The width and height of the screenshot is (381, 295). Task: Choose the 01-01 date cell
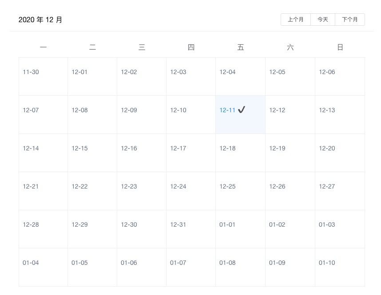[x=240, y=229]
